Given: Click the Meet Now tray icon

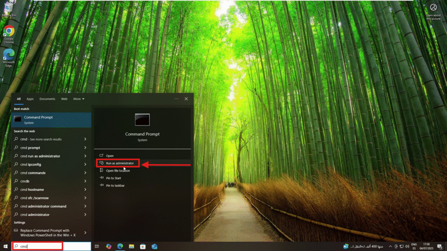Looking at the screenshot, I should pos(396,247).
